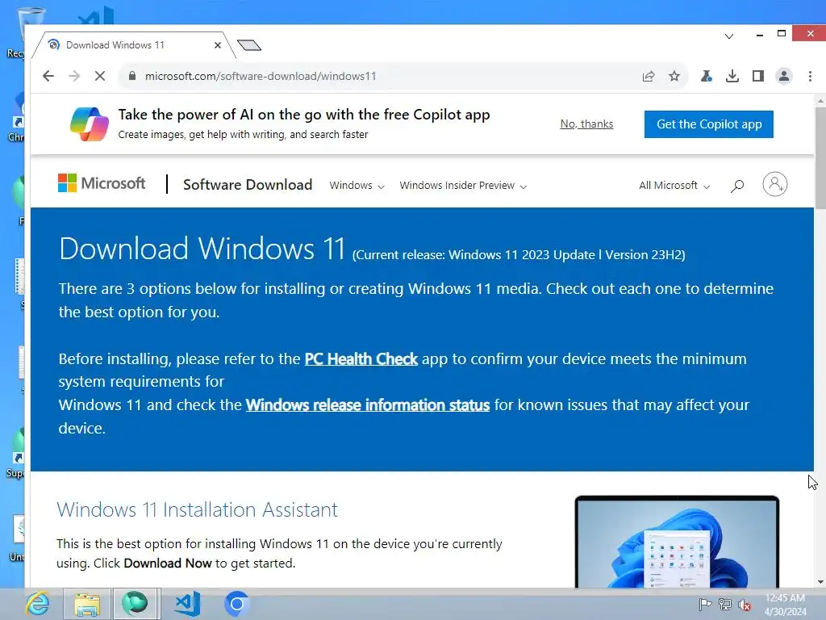Open Internet Explorer from the taskbar
826x620 pixels.
(38, 604)
